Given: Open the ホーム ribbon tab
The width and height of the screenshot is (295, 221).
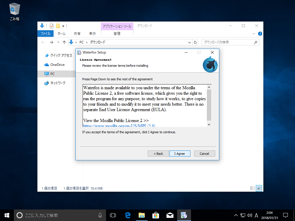Looking at the screenshot, I should pyautogui.click(x=61, y=34).
